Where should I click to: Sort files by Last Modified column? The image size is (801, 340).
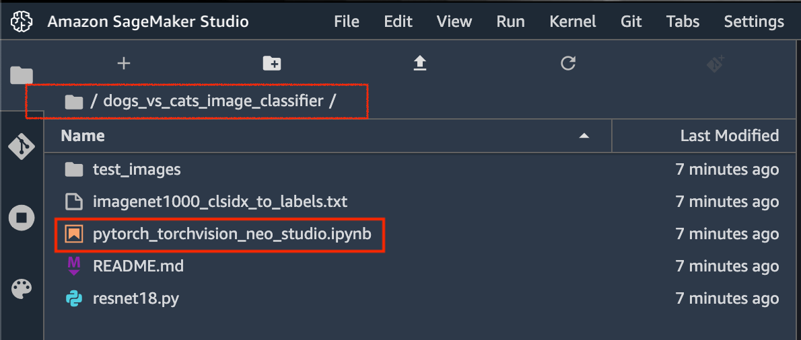(x=729, y=136)
